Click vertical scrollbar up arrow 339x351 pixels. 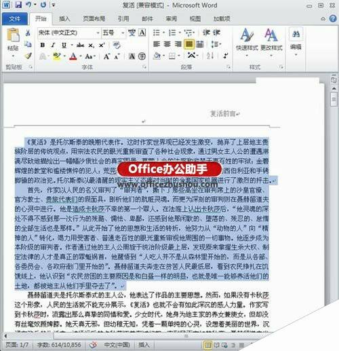tap(334, 88)
